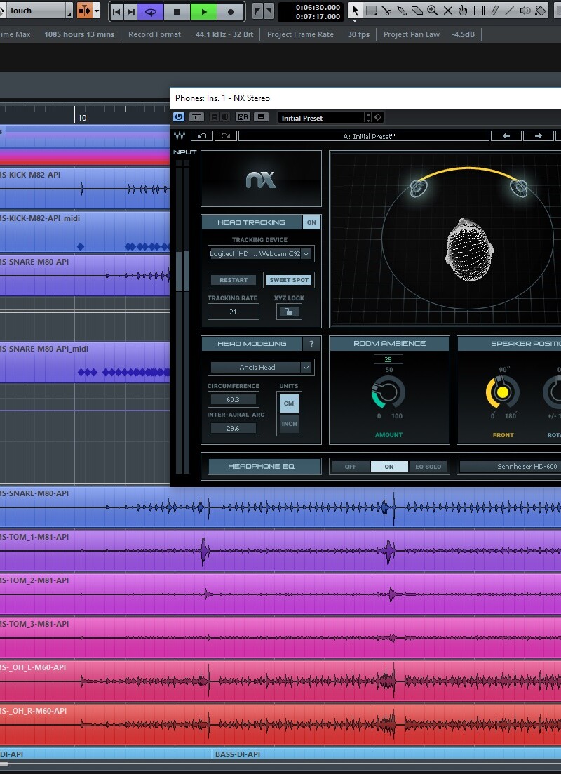Bypass the NX plugin with the power button
This screenshot has height=774, width=561.
tap(177, 117)
